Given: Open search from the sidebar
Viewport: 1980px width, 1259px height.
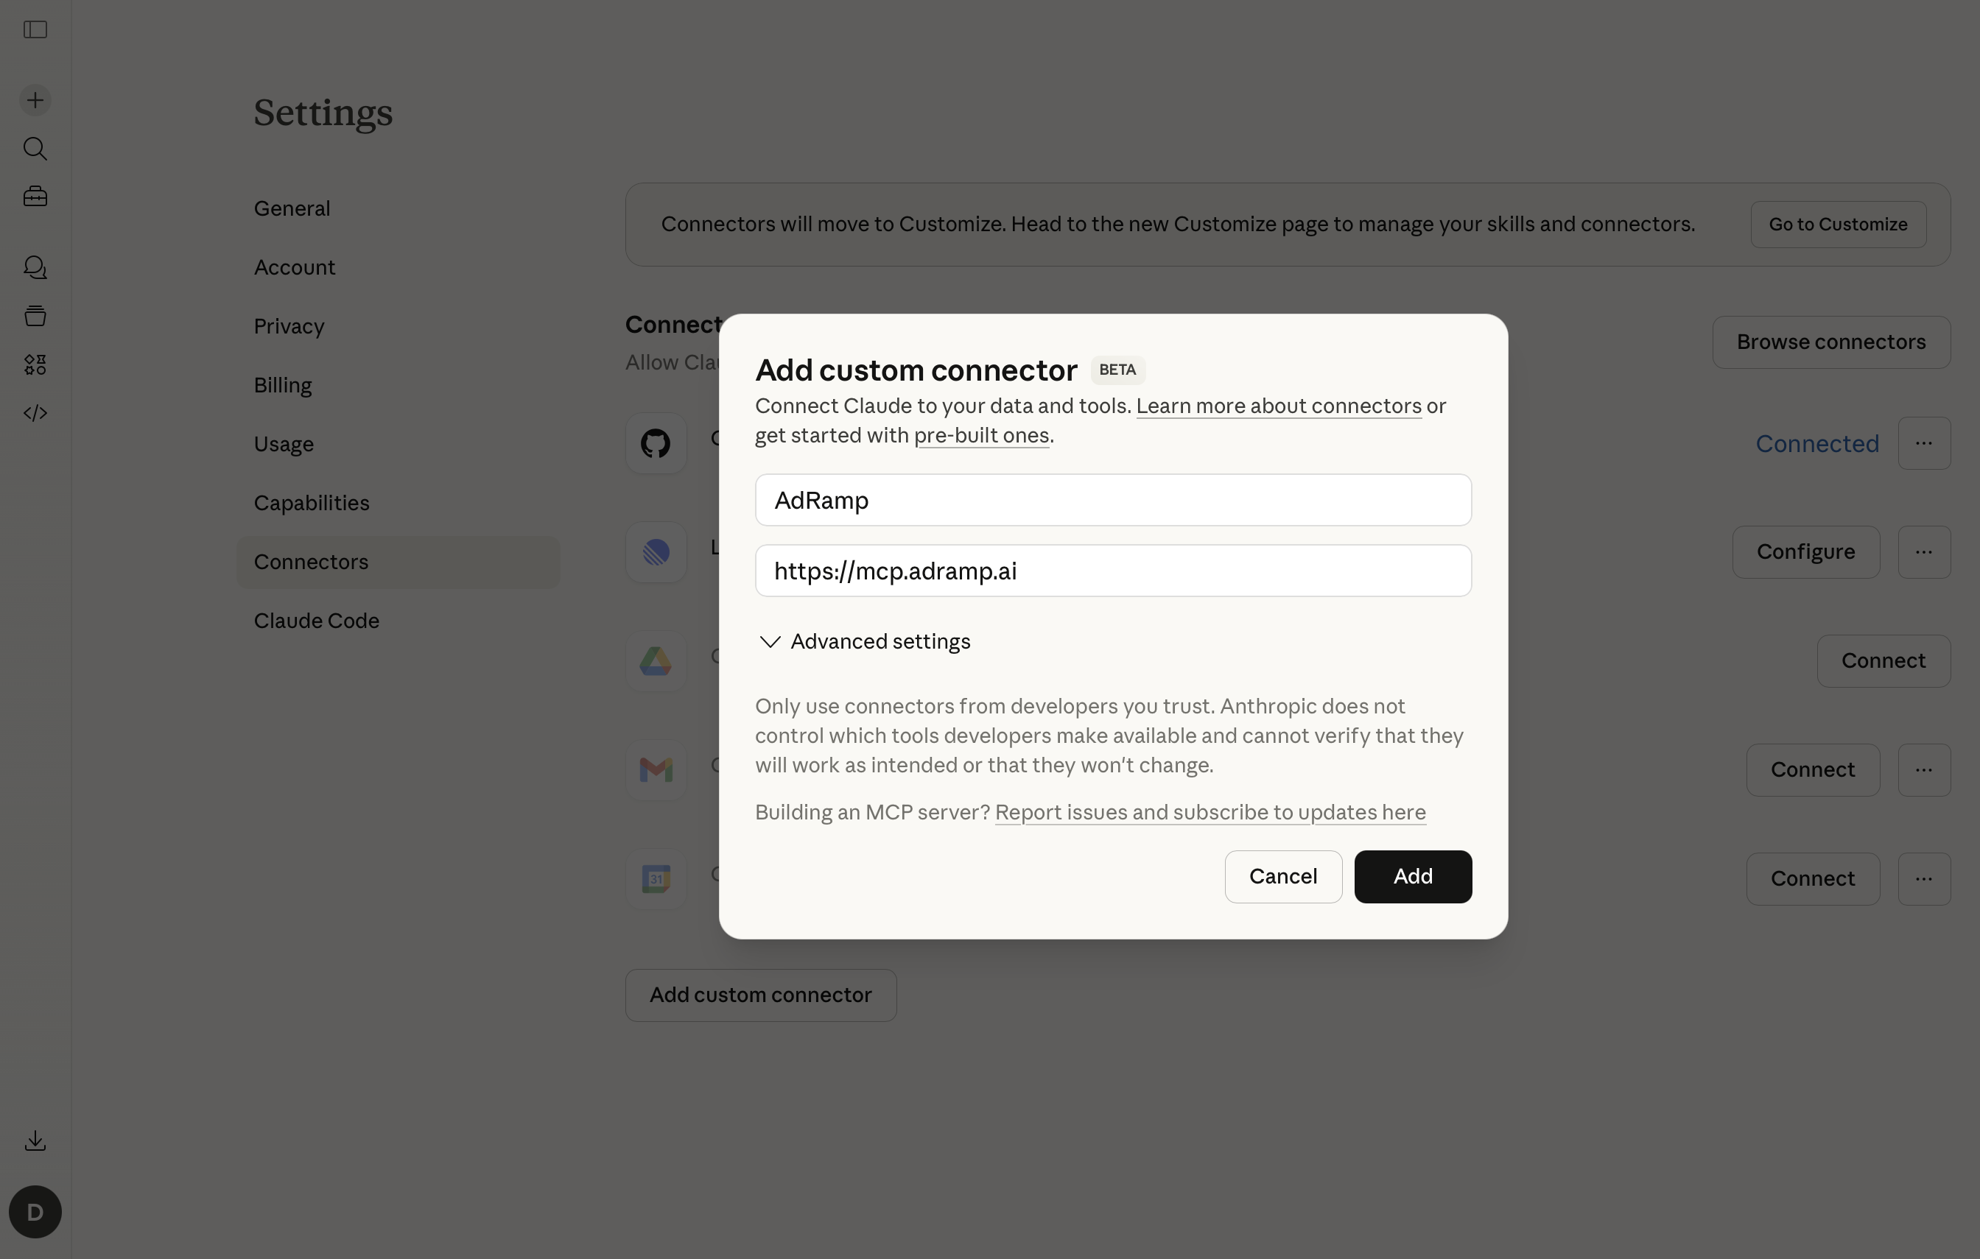Looking at the screenshot, I should [35, 149].
